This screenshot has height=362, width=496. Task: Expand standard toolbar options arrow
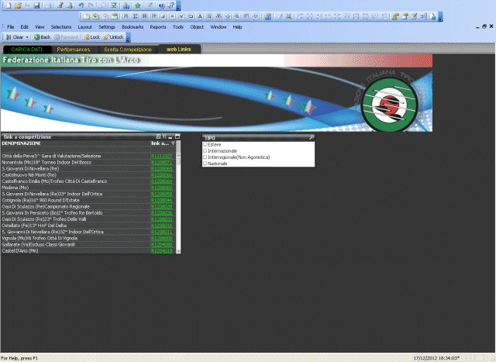tap(178, 7)
